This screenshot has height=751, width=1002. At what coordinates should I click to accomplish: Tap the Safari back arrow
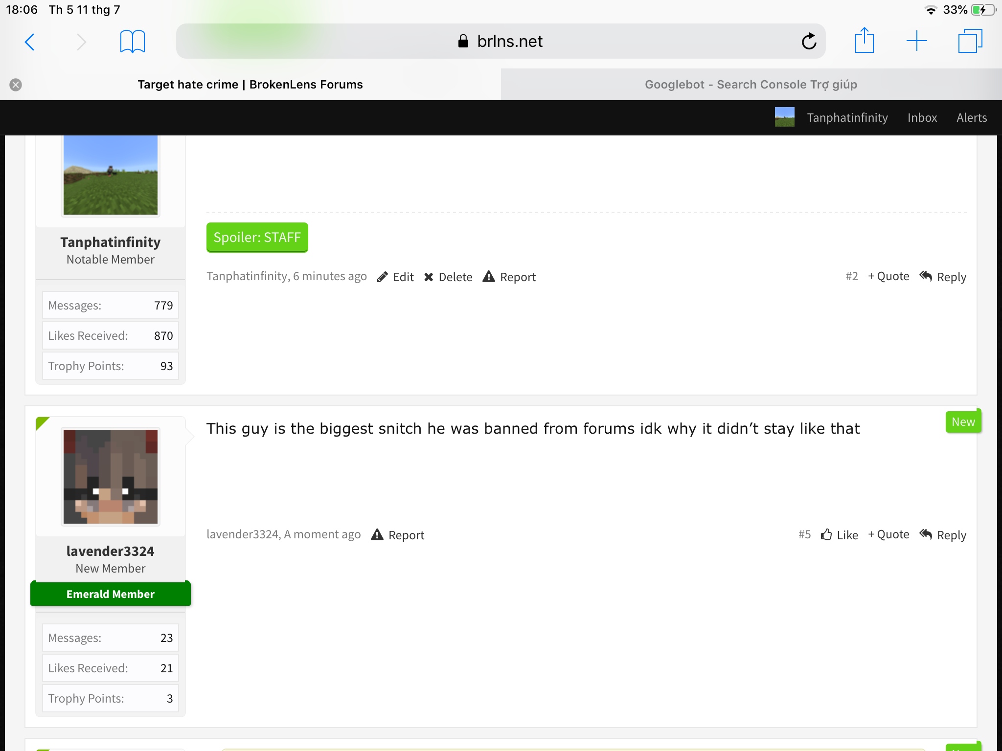(30, 42)
